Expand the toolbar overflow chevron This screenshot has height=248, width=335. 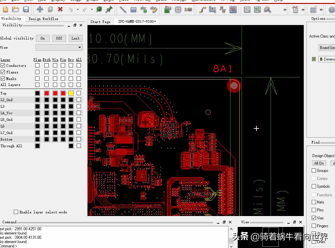285,10
